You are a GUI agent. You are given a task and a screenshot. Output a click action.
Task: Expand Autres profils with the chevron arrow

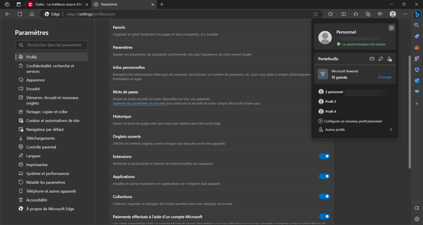(391, 130)
